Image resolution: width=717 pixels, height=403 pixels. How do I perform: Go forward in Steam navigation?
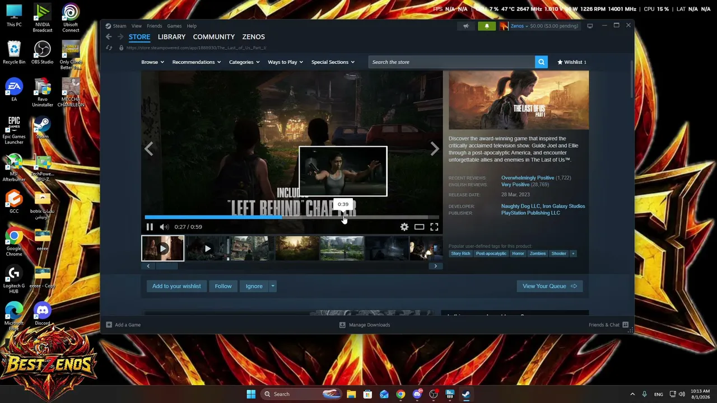(x=120, y=37)
